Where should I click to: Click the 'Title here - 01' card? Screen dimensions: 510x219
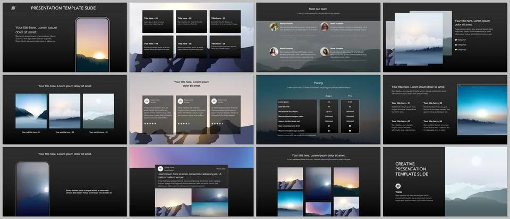pos(157,21)
